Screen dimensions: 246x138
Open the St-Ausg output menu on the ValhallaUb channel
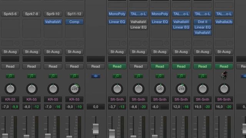[224, 52]
